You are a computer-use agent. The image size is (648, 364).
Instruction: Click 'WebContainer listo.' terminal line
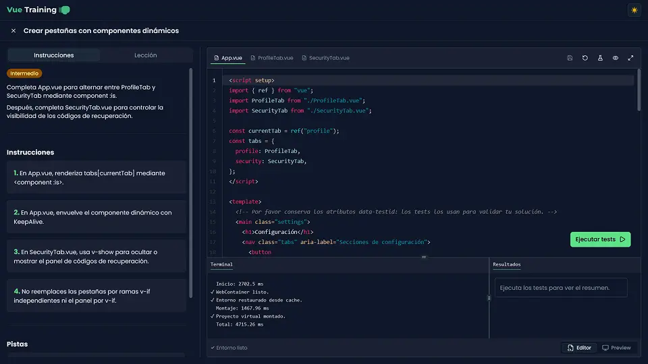pos(240,292)
